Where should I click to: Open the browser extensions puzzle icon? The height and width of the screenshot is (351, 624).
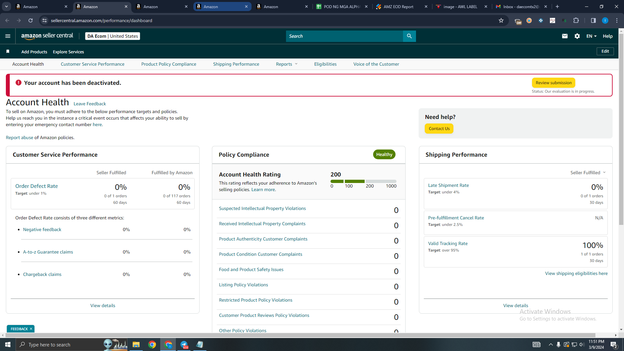(x=576, y=20)
